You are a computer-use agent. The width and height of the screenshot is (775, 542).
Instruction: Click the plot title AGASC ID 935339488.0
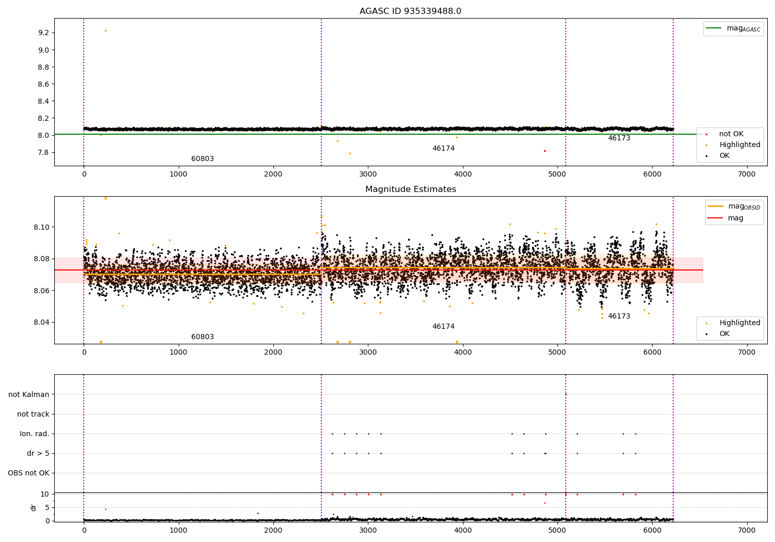pos(410,11)
